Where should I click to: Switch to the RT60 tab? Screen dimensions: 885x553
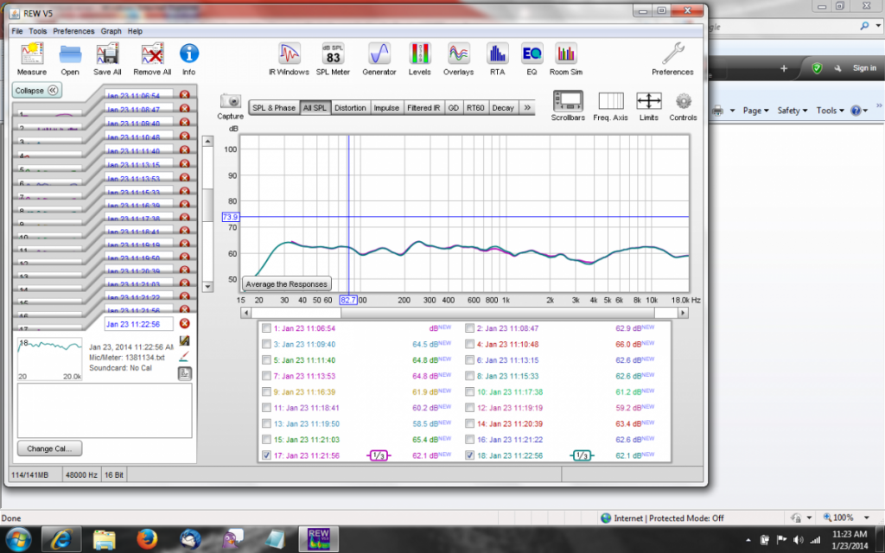[475, 108]
